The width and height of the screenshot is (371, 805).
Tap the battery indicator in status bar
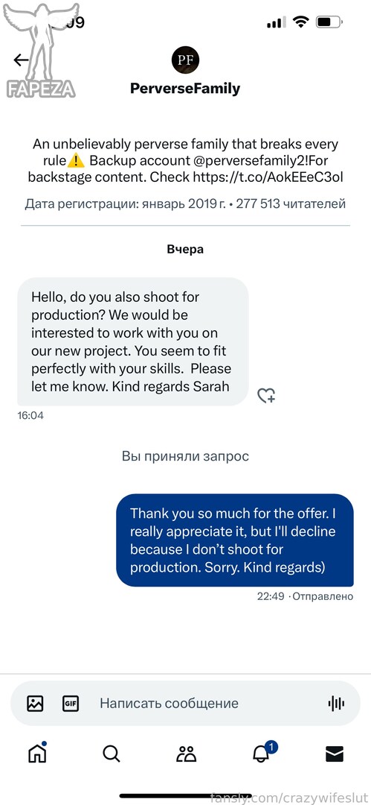329,22
